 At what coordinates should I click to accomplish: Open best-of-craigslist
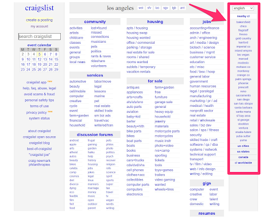39,148
